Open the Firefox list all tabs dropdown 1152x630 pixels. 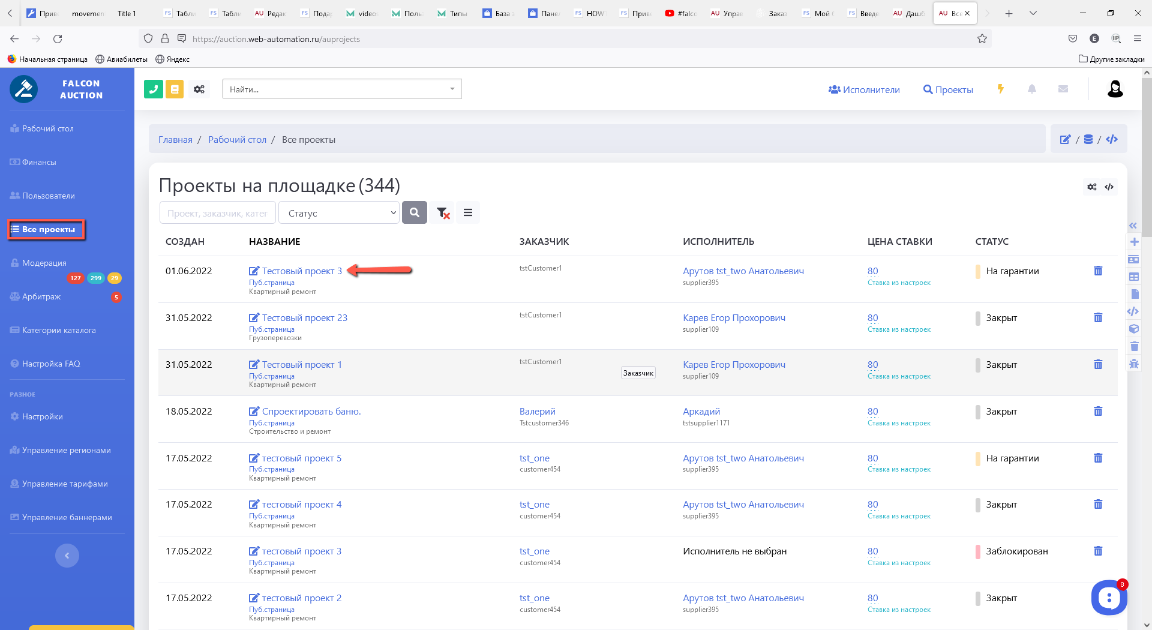1033,13
